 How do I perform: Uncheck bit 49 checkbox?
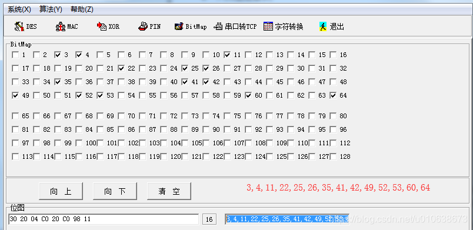click(x=15, y=95)
